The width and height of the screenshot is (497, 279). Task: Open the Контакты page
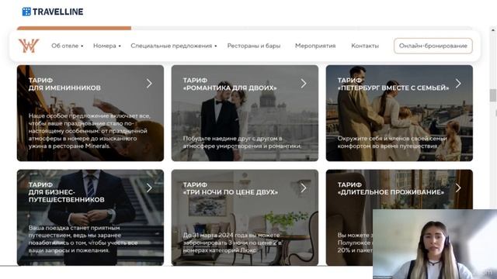coord(365,46)
